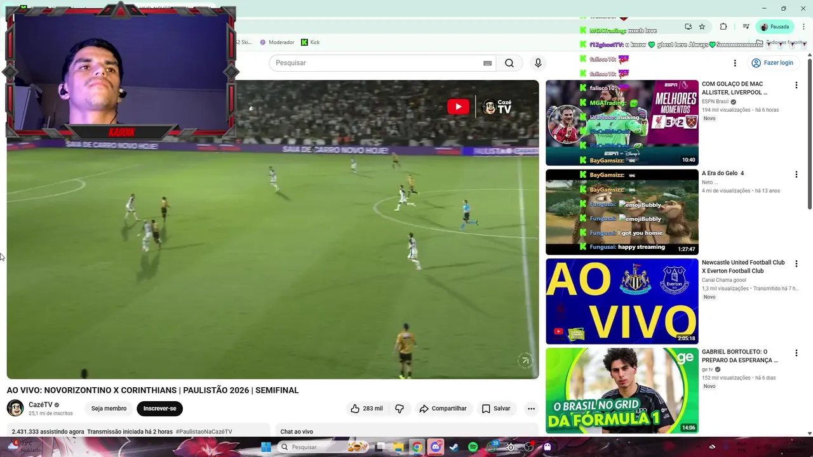Open Discord from the taskbar
Viewport: 813px width, 457px height.
(436, 447)
